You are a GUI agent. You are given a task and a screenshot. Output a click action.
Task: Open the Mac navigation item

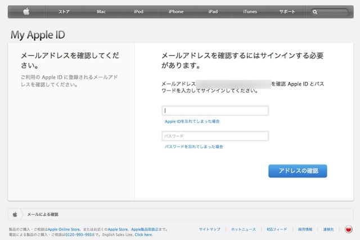coord(101,11)
